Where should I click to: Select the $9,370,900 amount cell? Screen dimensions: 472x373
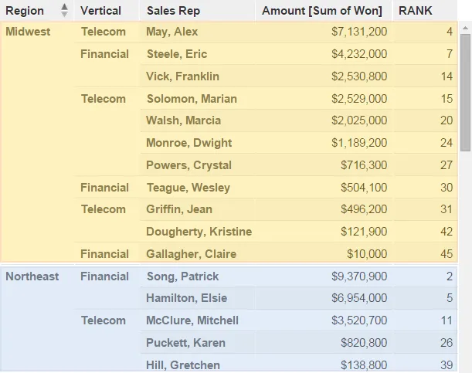coord(359,276)
